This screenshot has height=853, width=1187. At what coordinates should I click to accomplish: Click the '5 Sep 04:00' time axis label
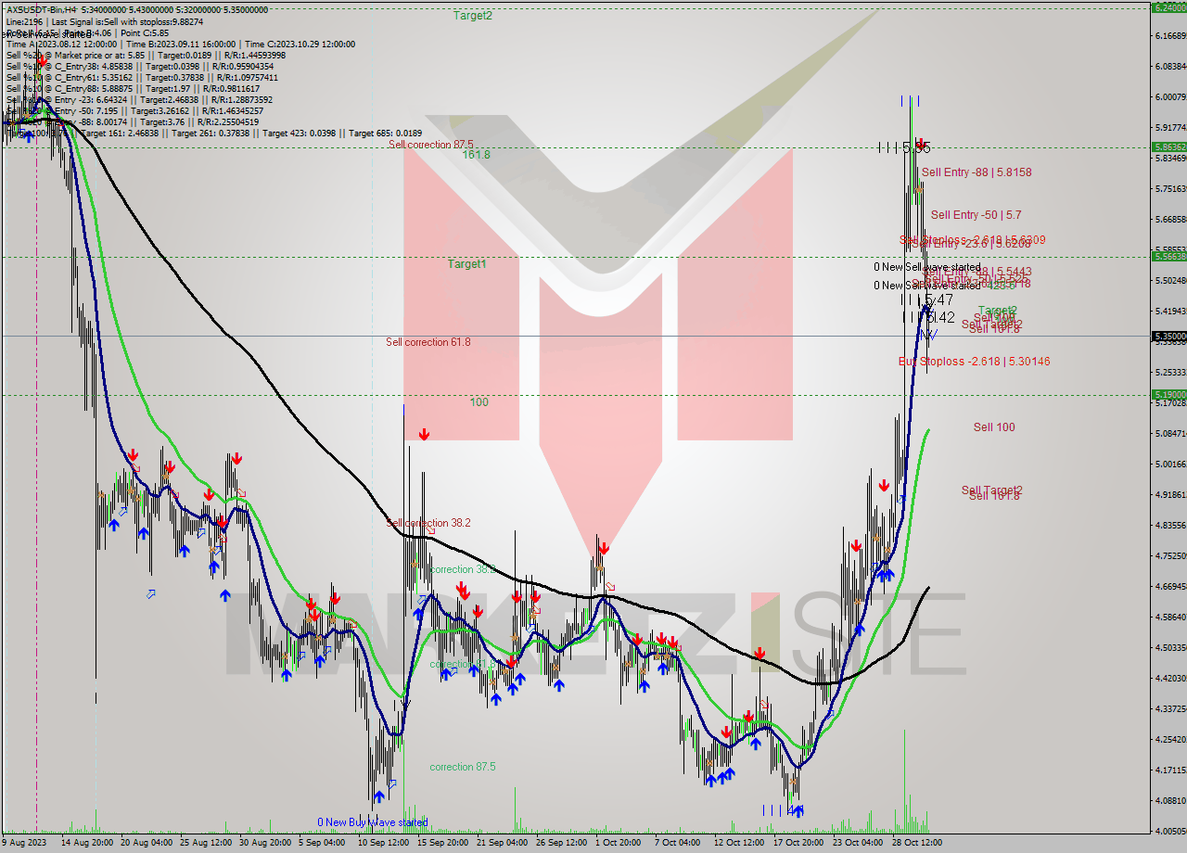point(324,843)
